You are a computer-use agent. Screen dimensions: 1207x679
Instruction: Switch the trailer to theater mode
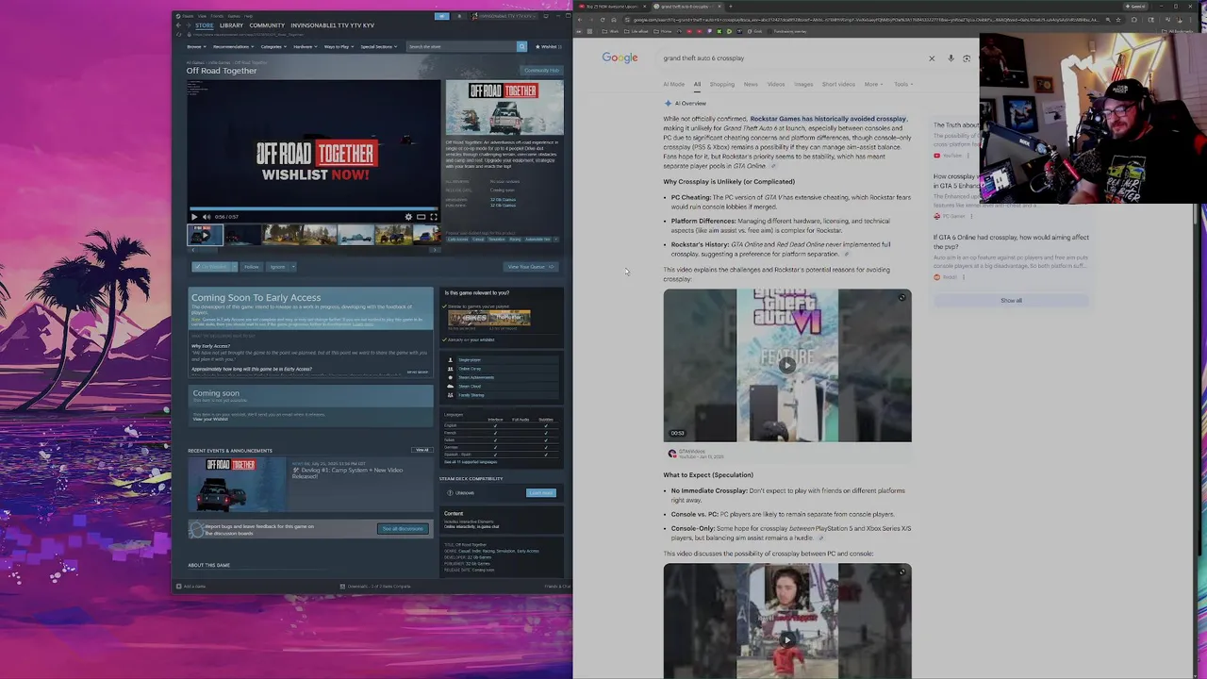click(421, 217)
